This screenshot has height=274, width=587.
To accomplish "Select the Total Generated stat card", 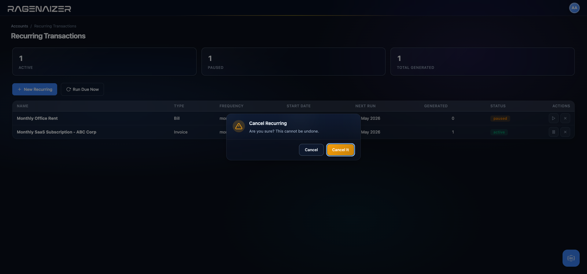I will click(482, 62).
